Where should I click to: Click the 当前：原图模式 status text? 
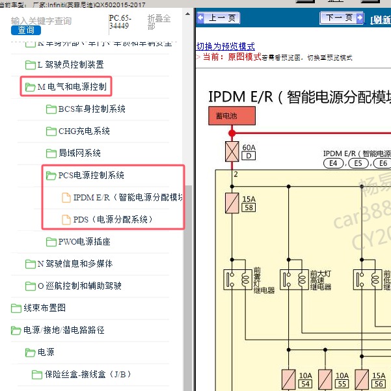click(x=232, y=57)
